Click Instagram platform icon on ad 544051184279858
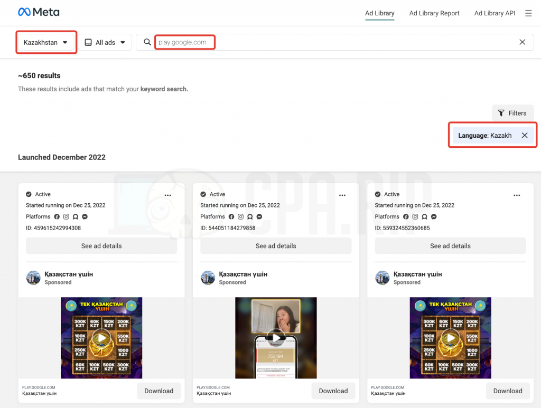Viewport: 541px width, 408px height. click(241, 216)
